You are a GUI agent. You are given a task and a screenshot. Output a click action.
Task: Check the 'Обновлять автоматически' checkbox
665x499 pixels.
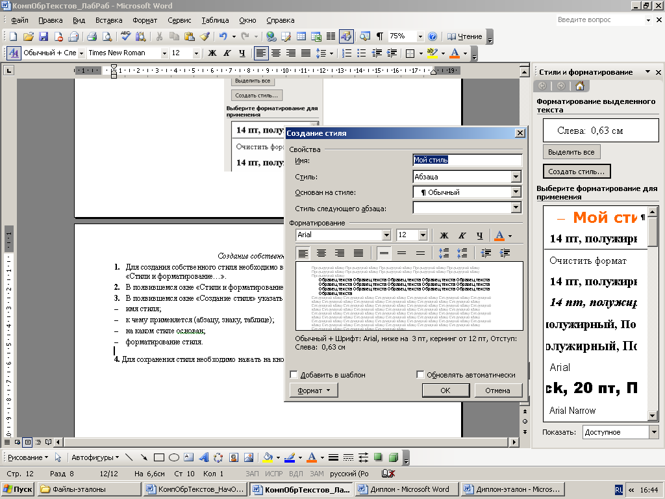pos(420,375)
